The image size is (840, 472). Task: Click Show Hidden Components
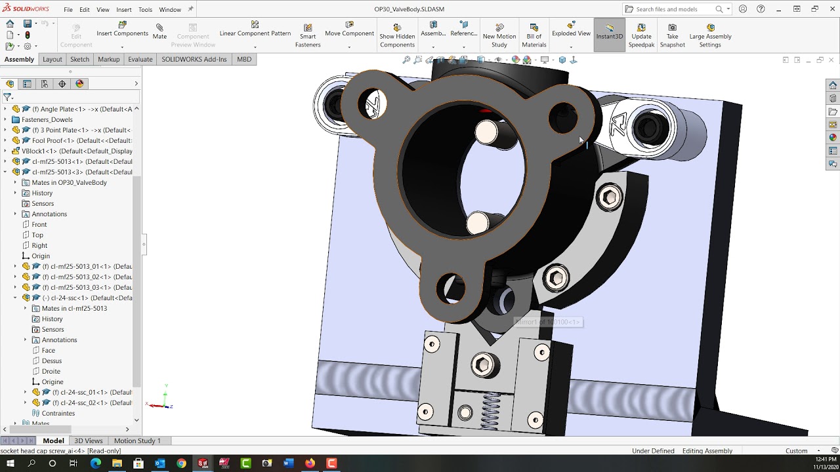397,35
